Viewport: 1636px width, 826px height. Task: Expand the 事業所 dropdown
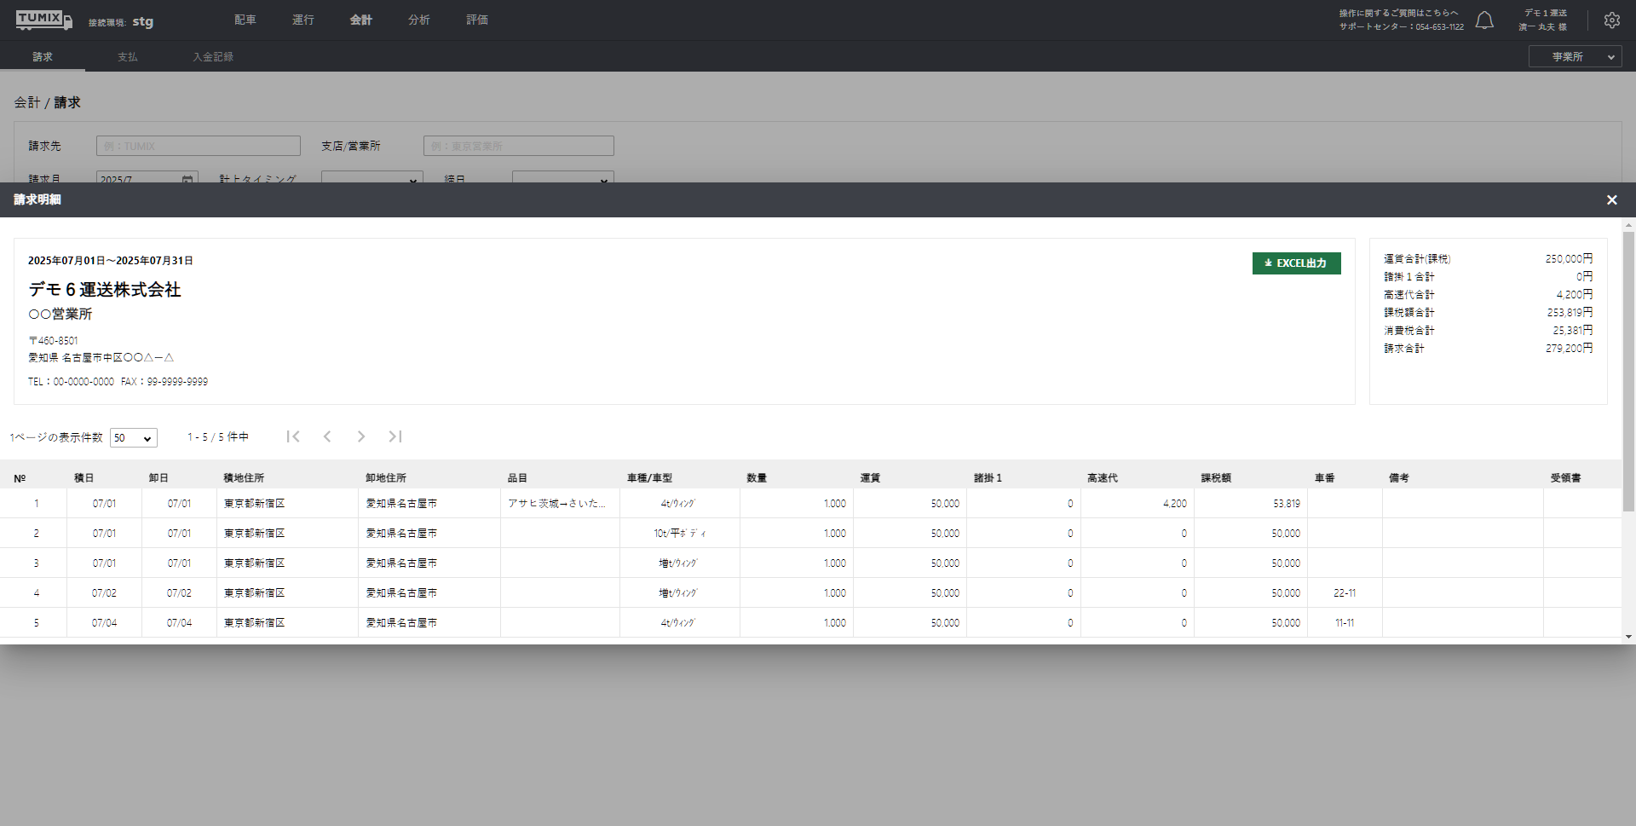pyautogui.click(x=1575, y=57)
